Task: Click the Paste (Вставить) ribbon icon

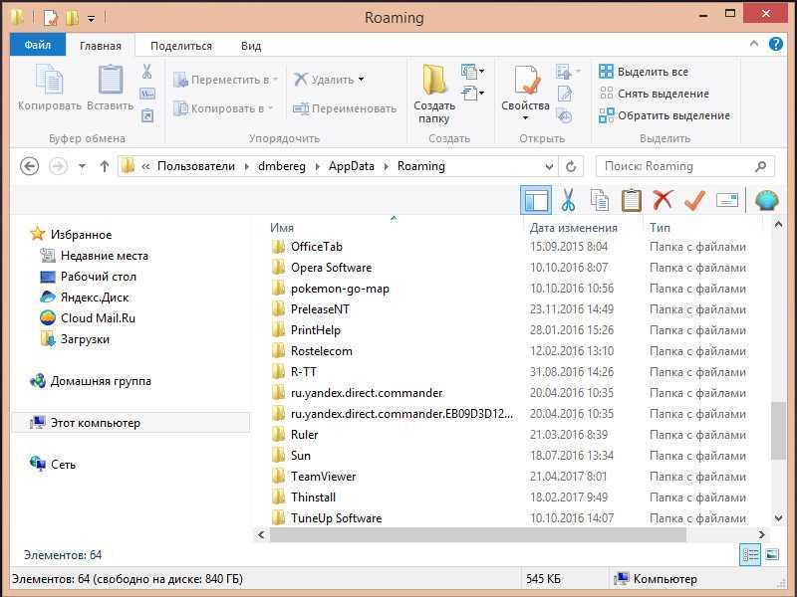Action: coord(111,80)
